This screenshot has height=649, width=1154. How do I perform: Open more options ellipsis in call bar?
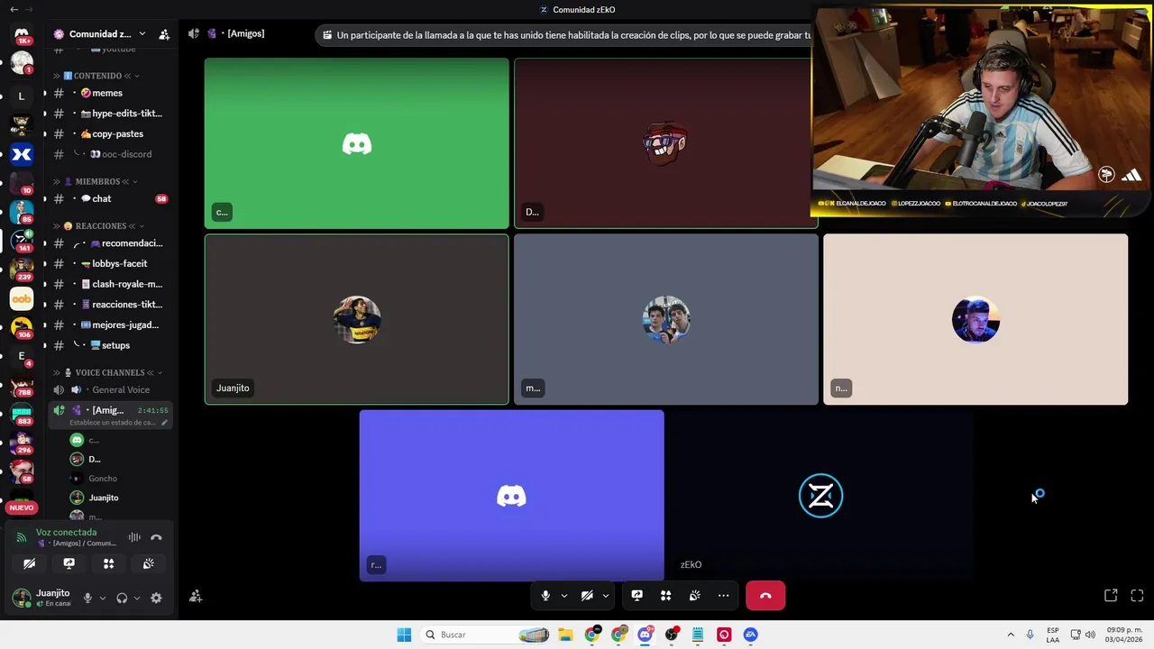pos(723,596)
